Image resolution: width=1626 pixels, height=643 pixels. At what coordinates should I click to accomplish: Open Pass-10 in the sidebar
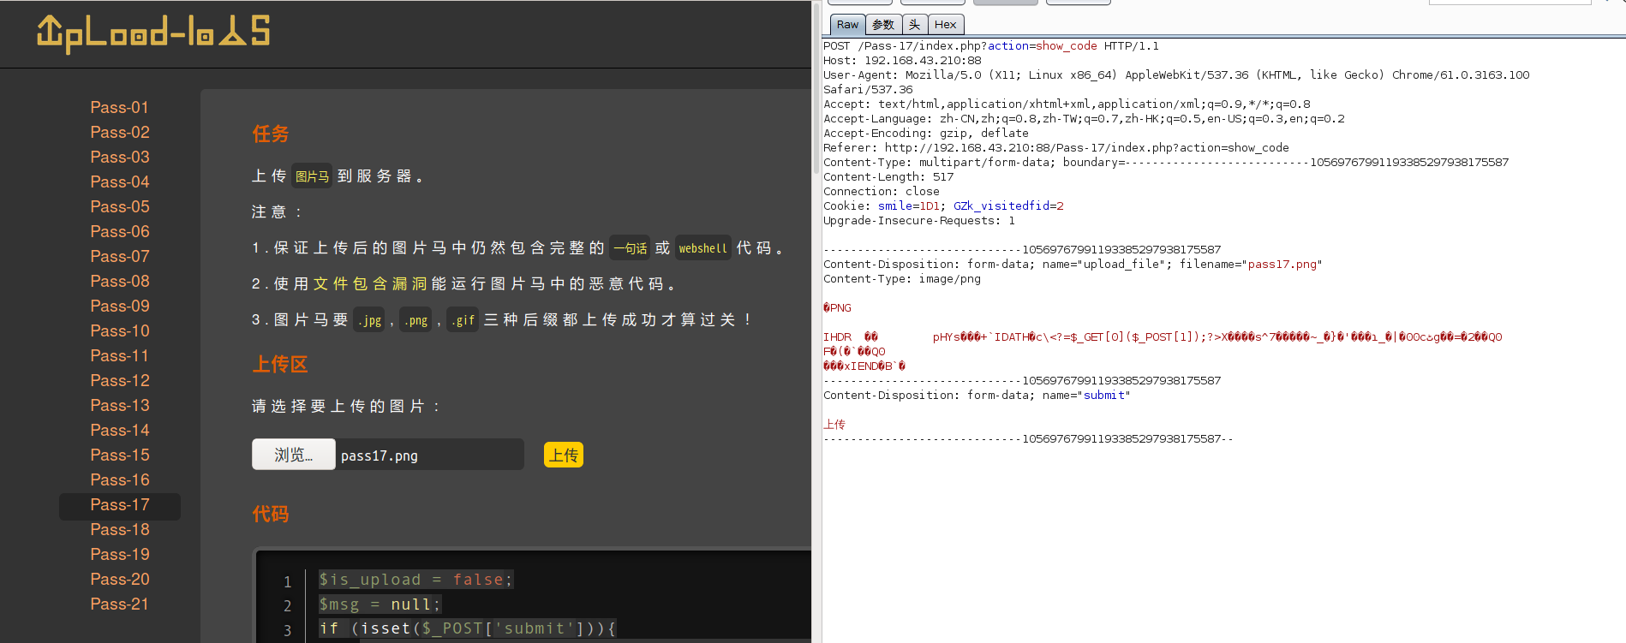click(120, 330)
